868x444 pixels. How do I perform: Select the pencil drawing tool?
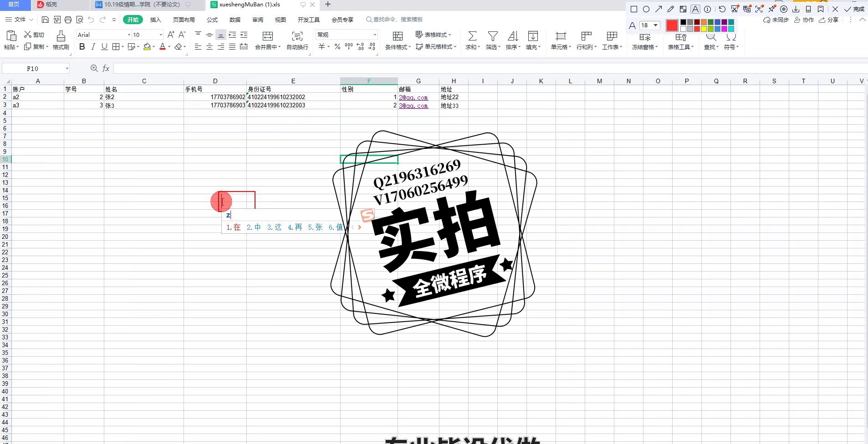[x=671, y=9]
